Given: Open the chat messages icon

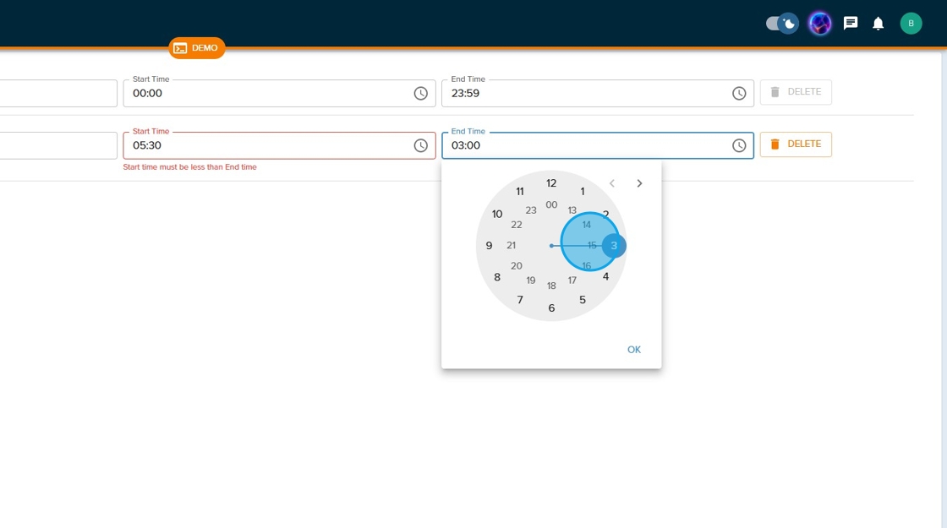Looking at the screenshot, I should tap(851, 24).
